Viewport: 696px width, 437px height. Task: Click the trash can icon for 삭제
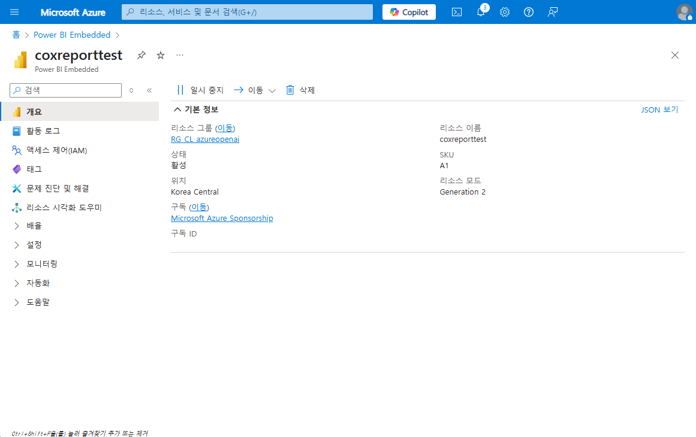290,90
